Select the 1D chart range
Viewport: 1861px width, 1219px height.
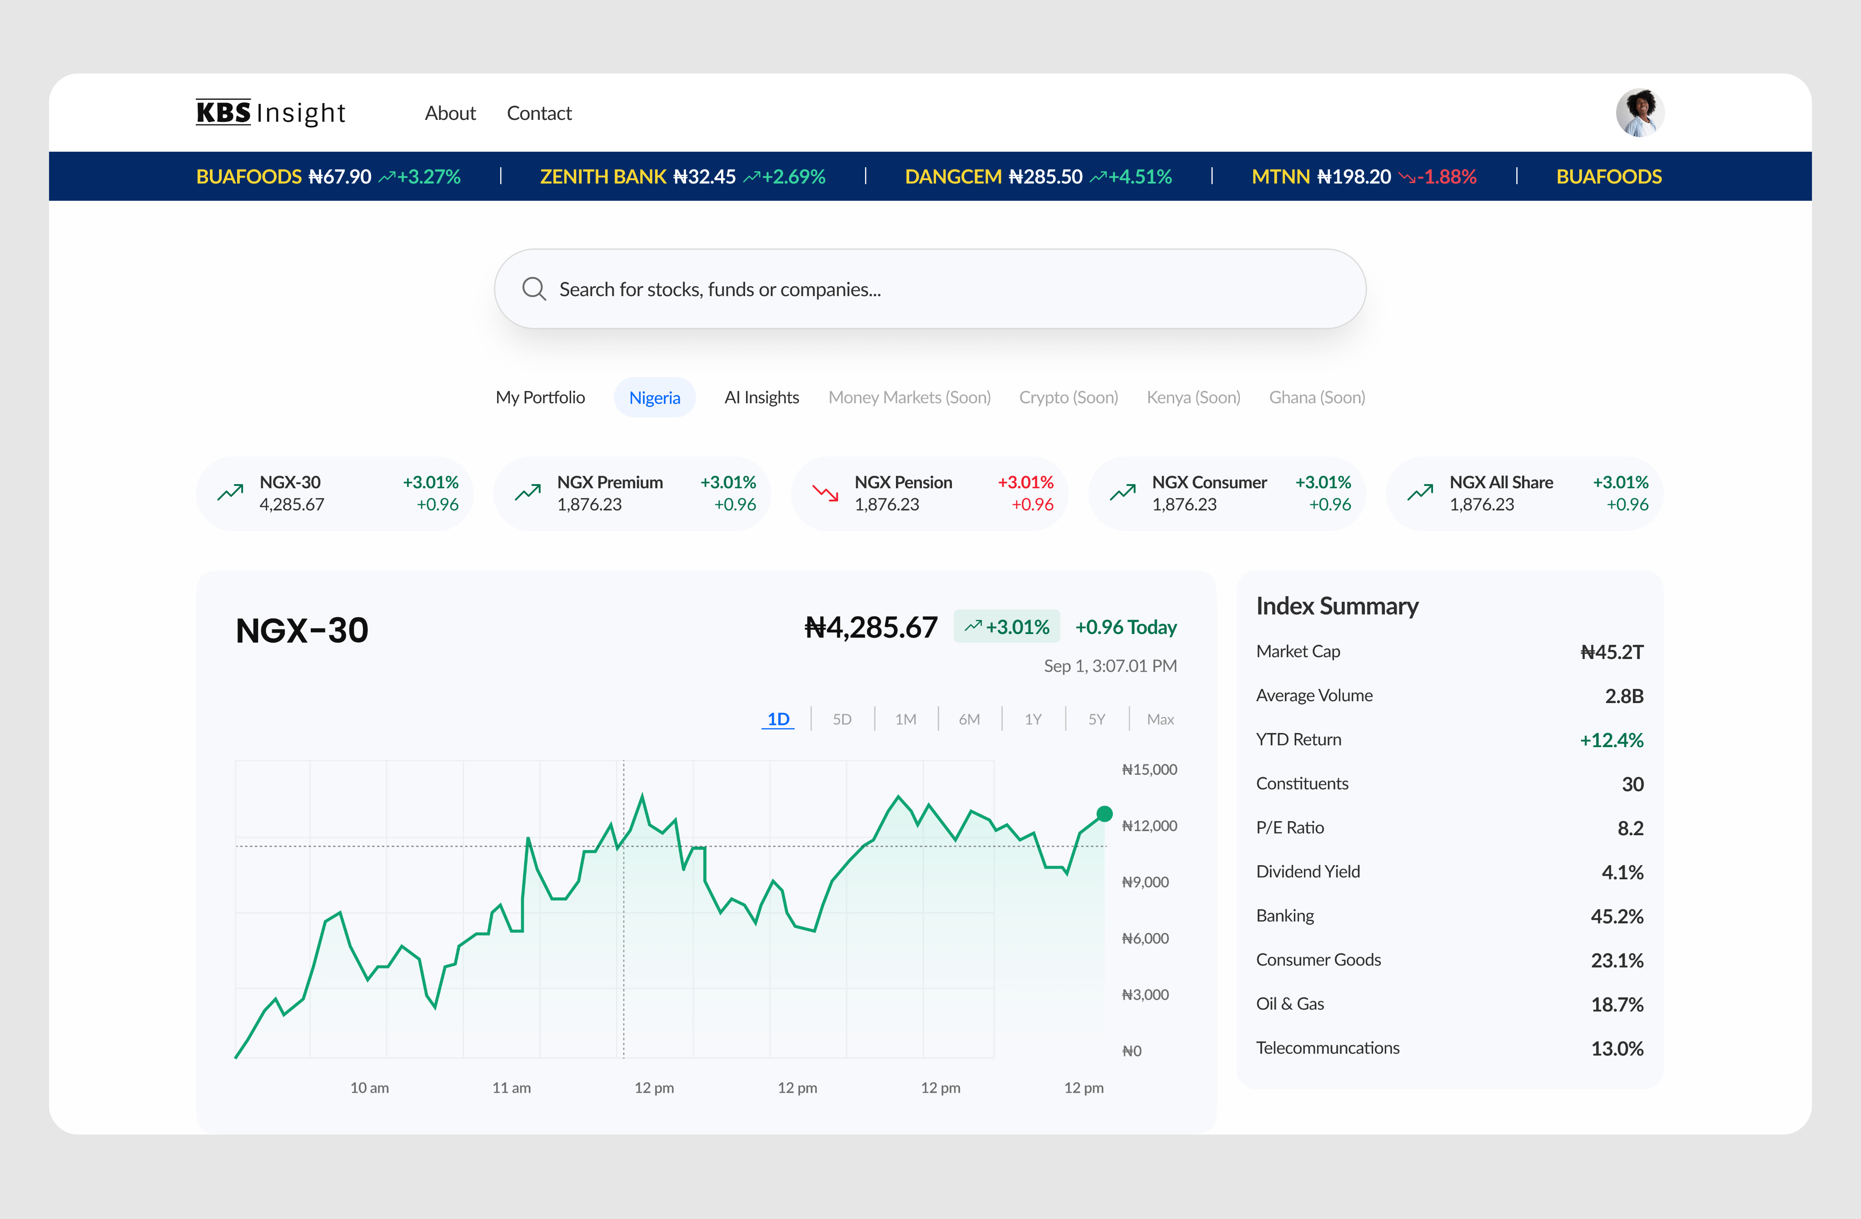tap(778, 719)
